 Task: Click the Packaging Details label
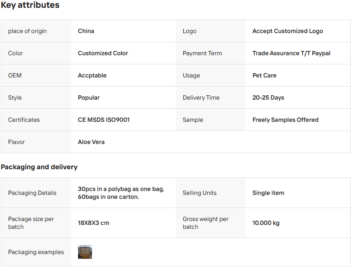tap(32, 193)
